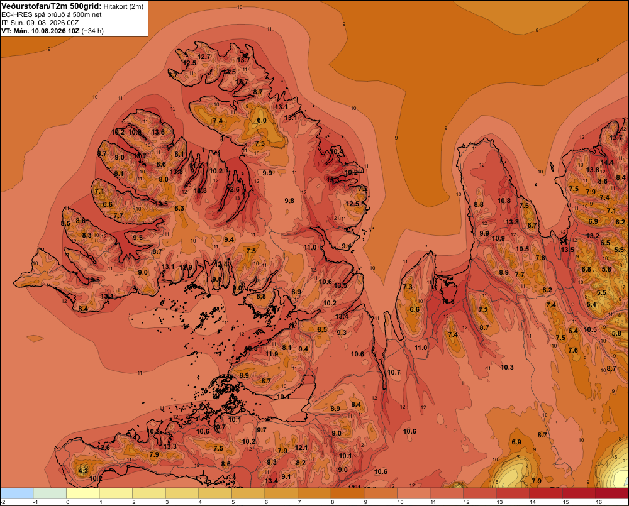Viewport: 629px width, 506px height.
Task: Choose the dark red swatch after 16
Action: coord(612,493)
